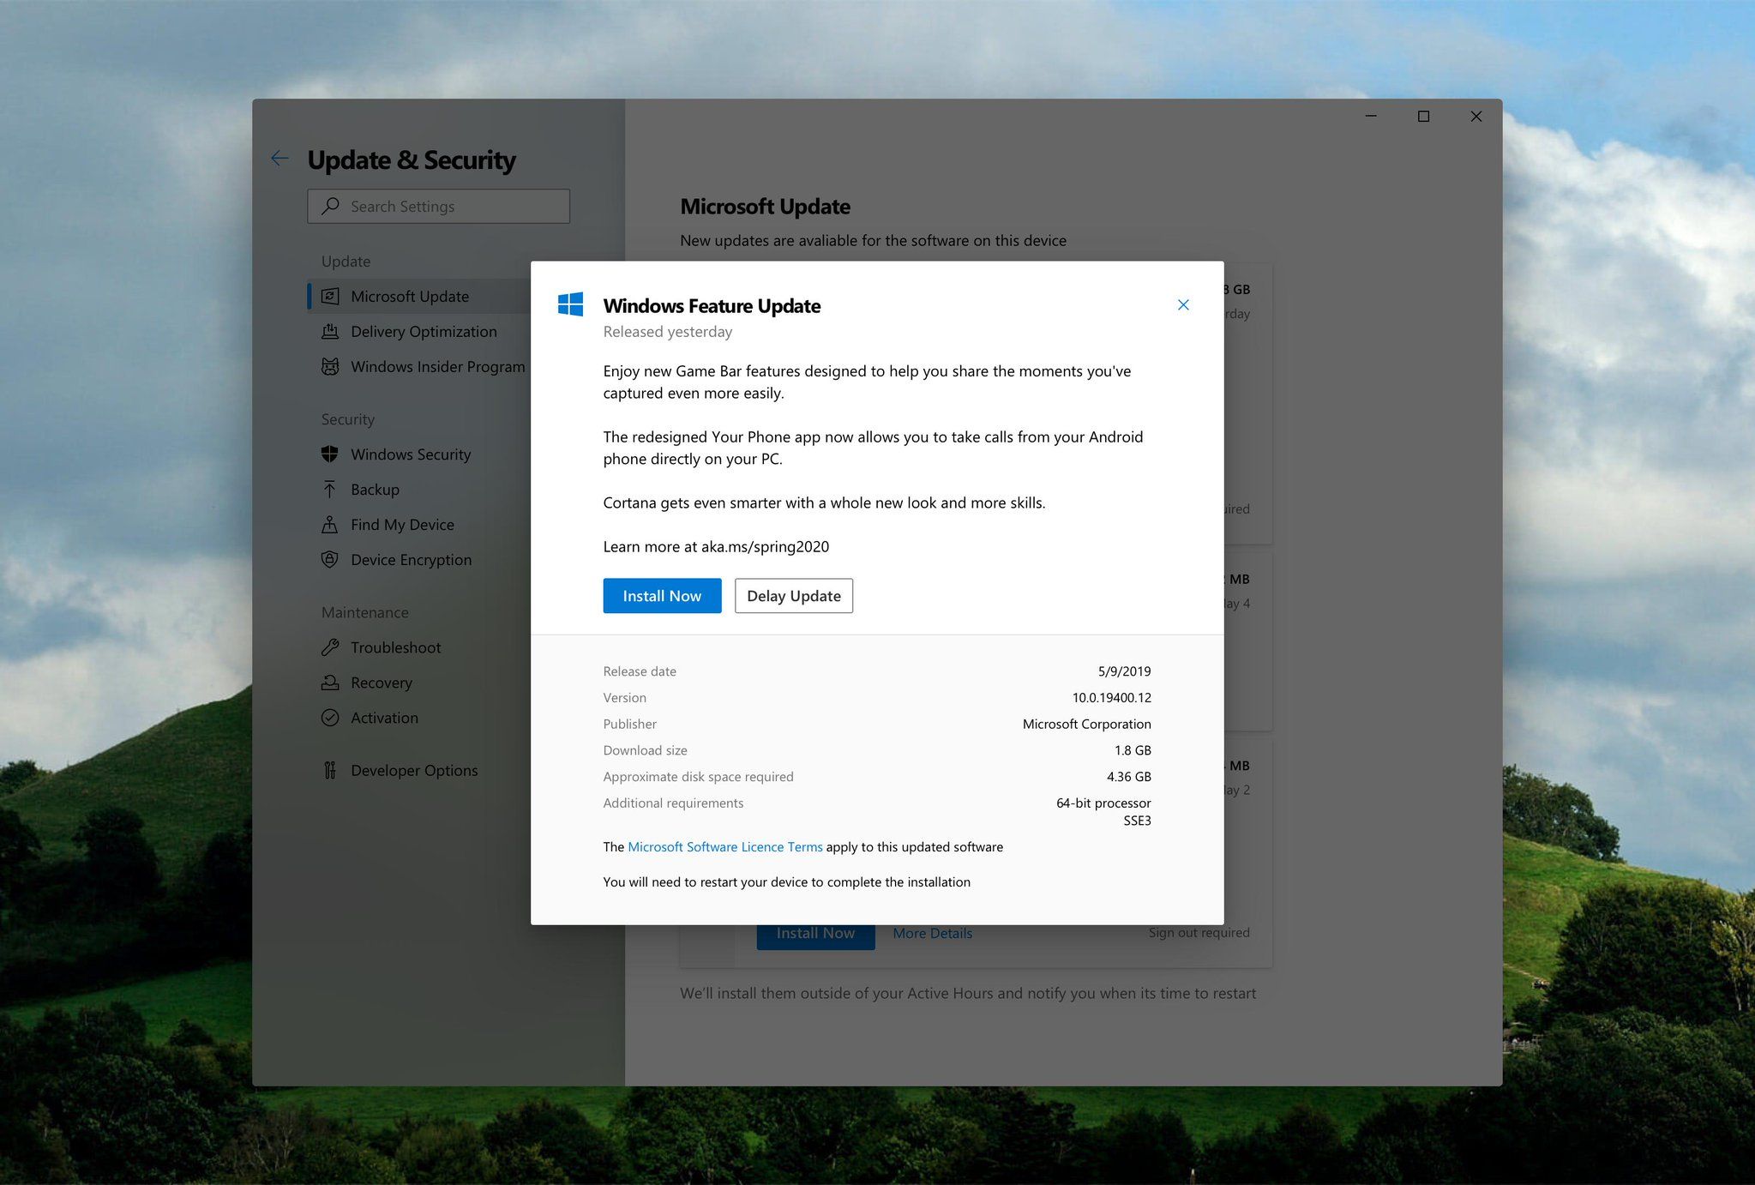Open the Microsoft Software Licence Terms link
1755x1185 pixels.
[x=725, y=846]
